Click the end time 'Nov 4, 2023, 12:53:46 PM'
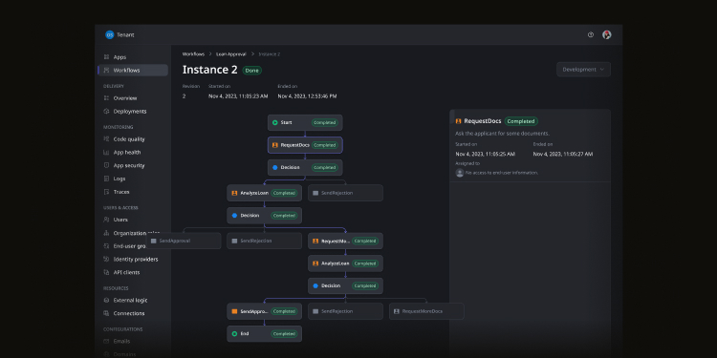717x358 pixels. pyautogui.click(x=307, y=96)
